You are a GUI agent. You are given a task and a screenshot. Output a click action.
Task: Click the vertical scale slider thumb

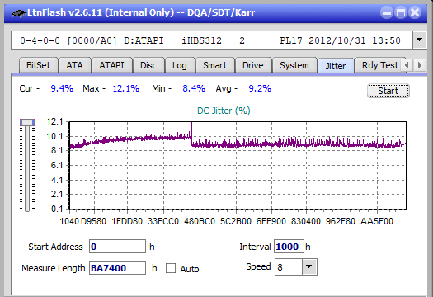click(27, 122)
